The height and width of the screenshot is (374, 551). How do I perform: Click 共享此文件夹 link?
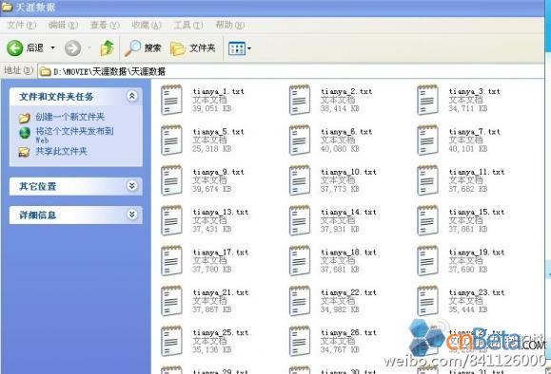(61, 152)
